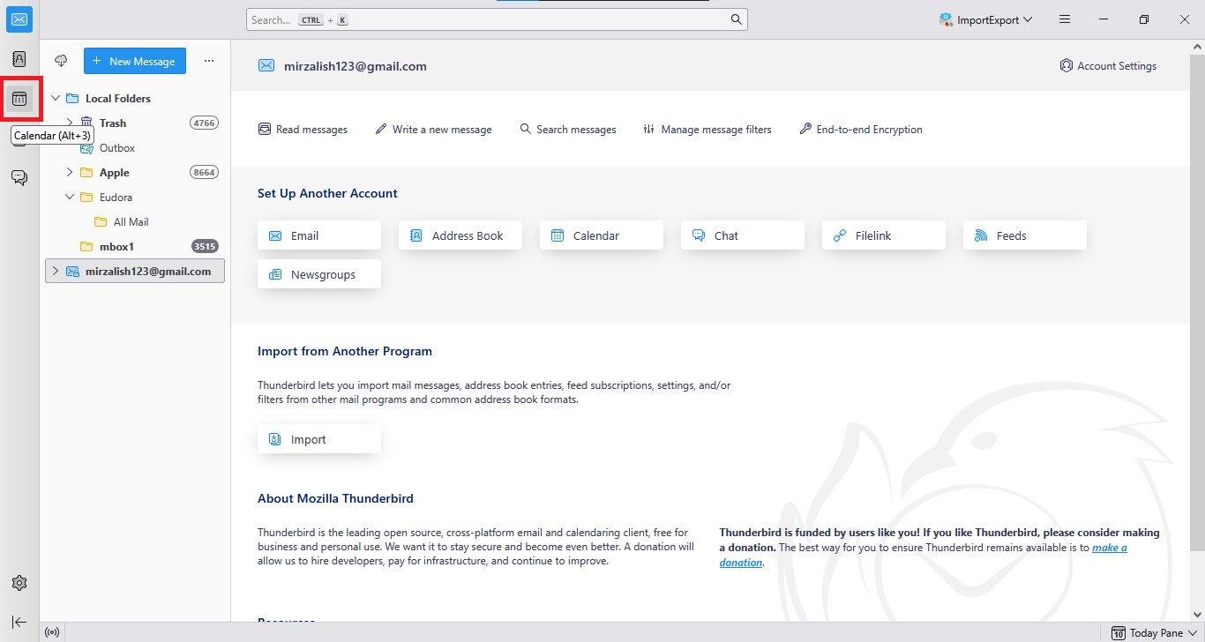Click the magnifier icon in search bar
The width and height of the screenshot is (1205, 642).
tap(737, 19)
